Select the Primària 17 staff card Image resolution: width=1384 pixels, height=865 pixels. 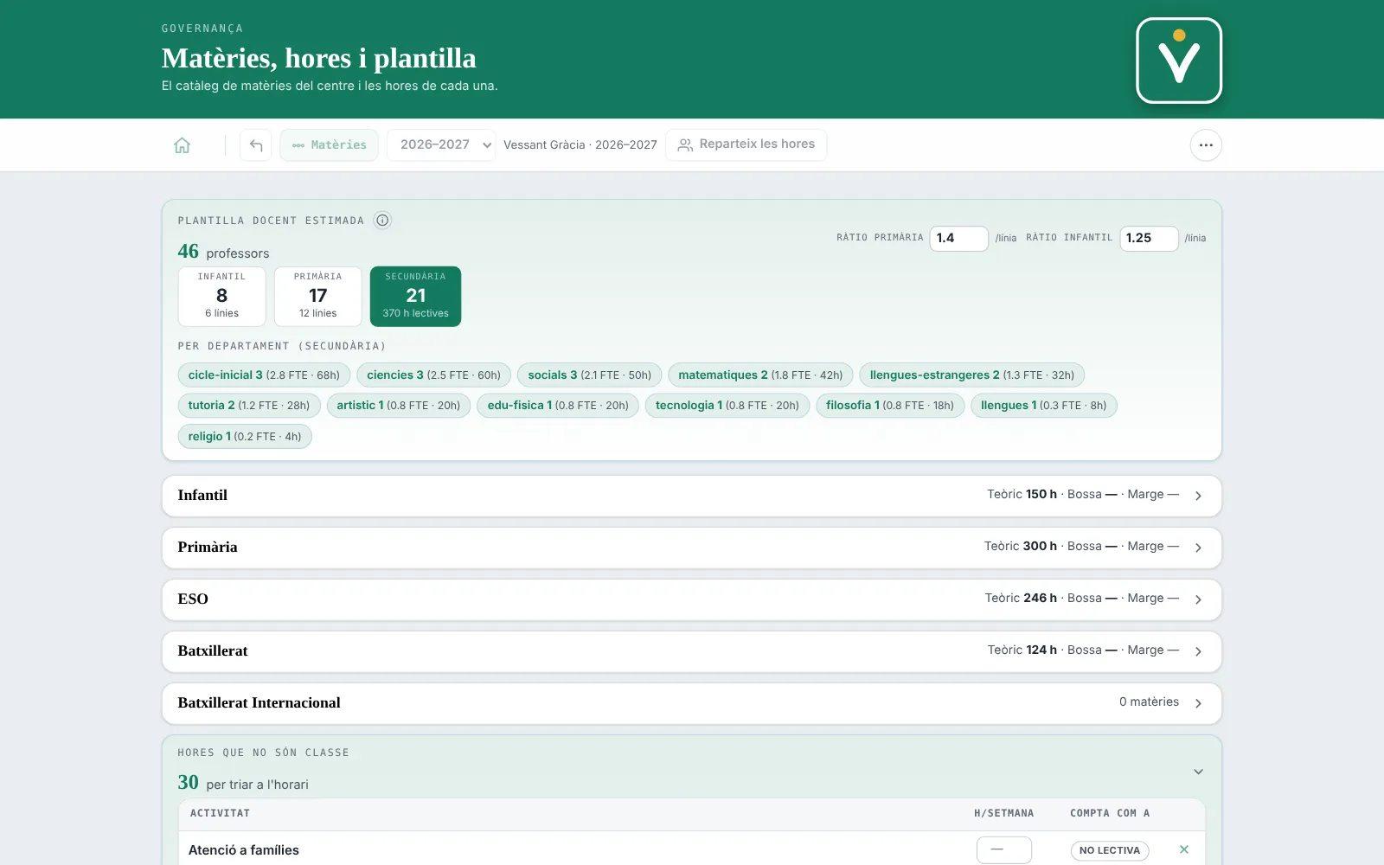click(x=318, y=297)
